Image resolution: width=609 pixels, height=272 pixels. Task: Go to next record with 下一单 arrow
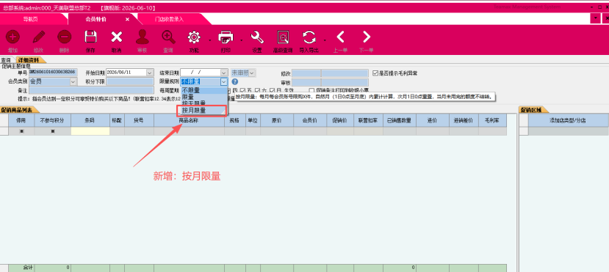367,37
